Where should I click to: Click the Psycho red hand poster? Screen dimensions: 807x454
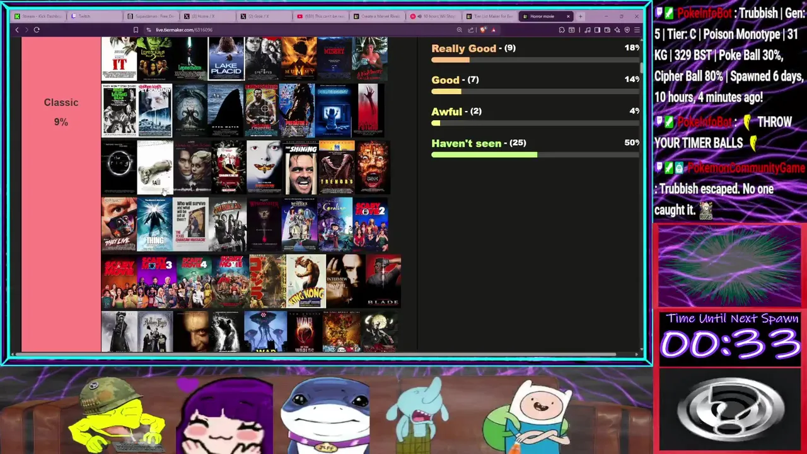(369, 110)
